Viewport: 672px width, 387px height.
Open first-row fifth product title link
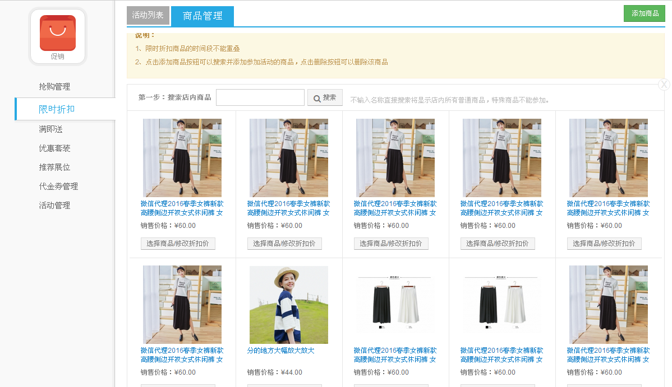(609, 208)
